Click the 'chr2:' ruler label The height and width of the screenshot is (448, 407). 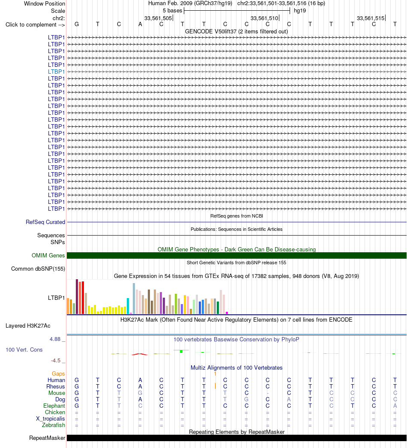pos(59,18)
